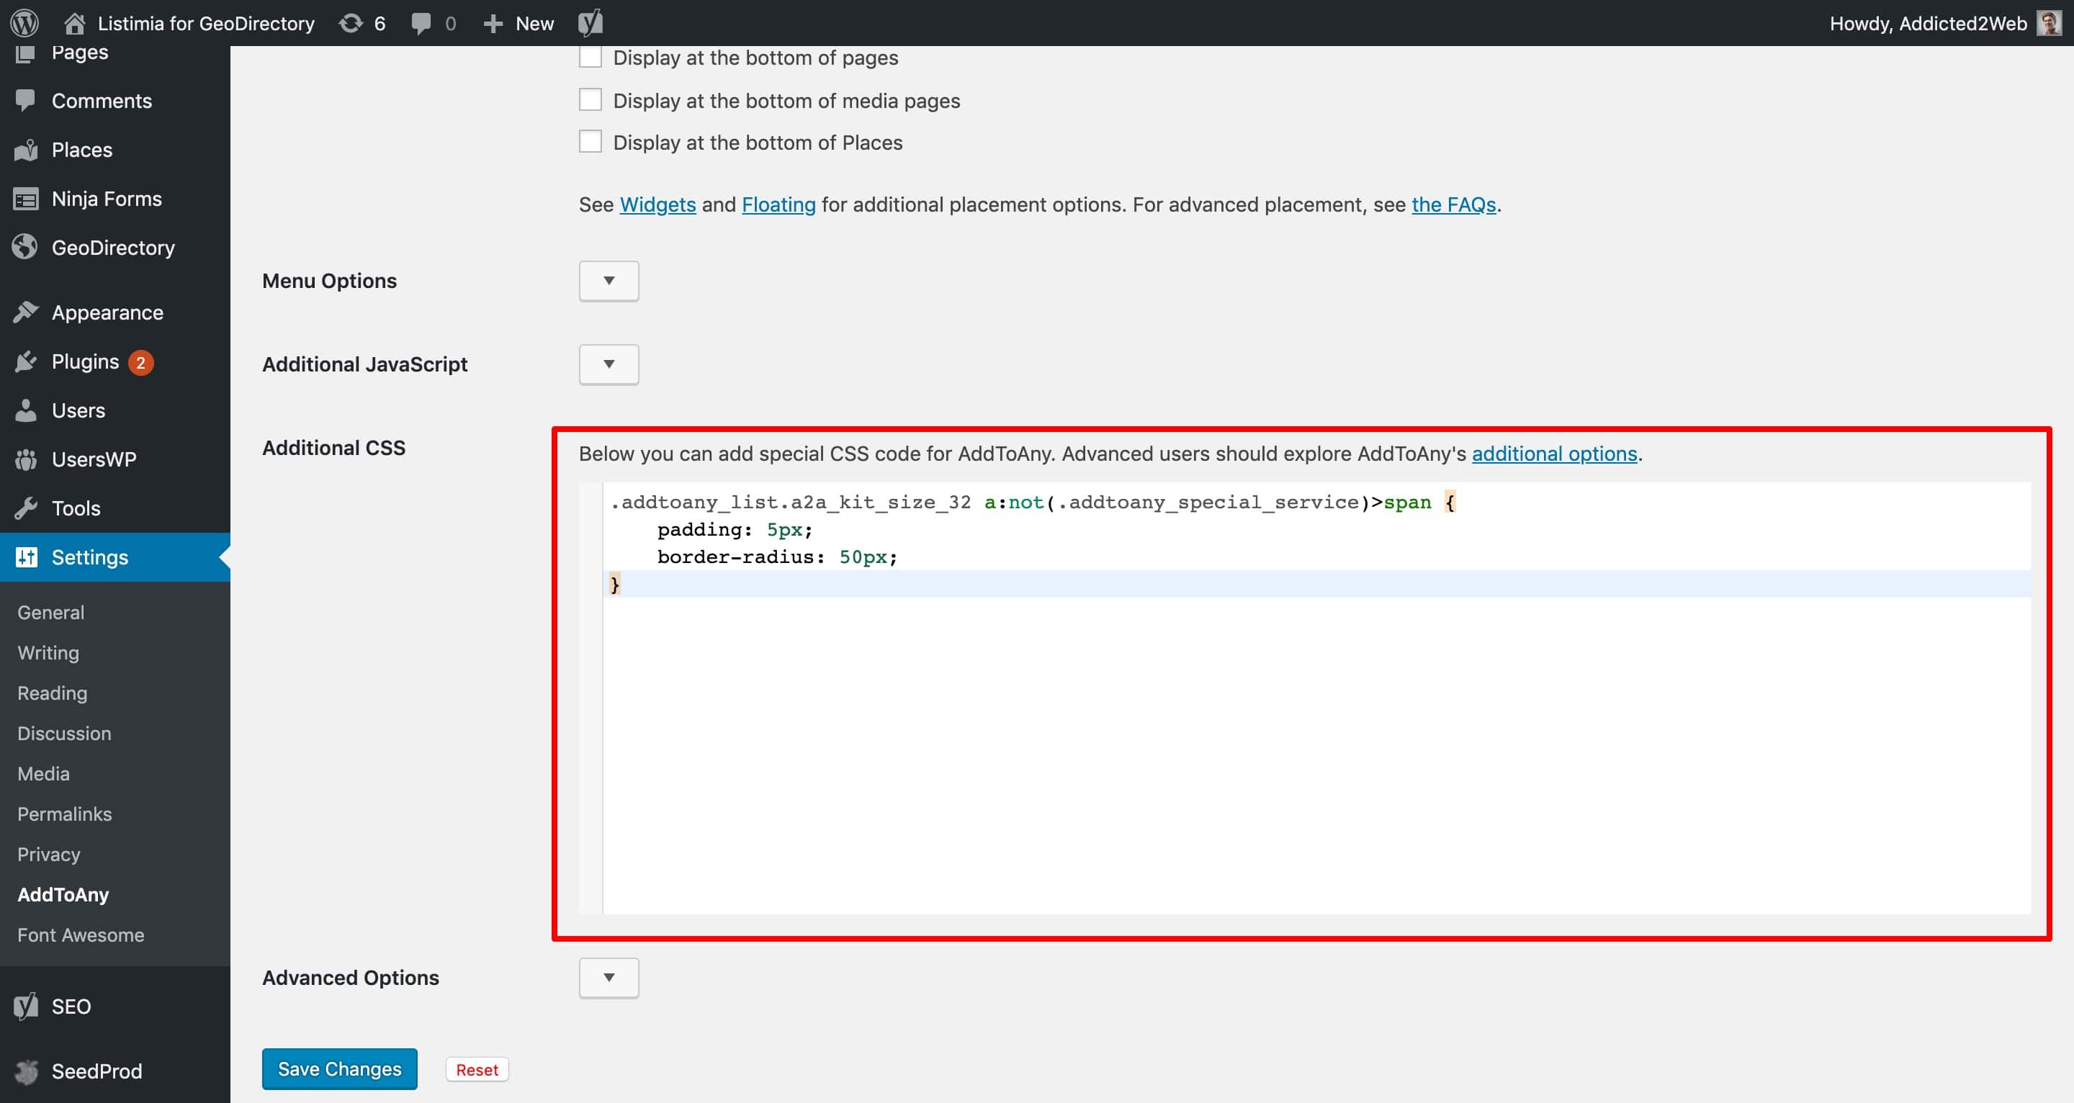The image size is (2074, 1103).
Task: Click the WordPress logo icon
Action: coord(24,22)
